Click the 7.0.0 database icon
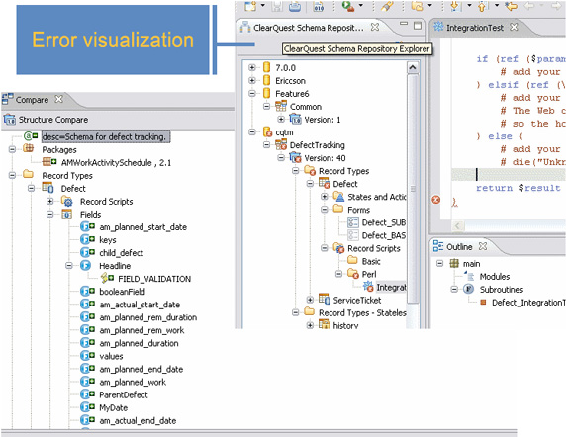Image resolution: width=566 pixels, height=437 pixels. [267, 67]
